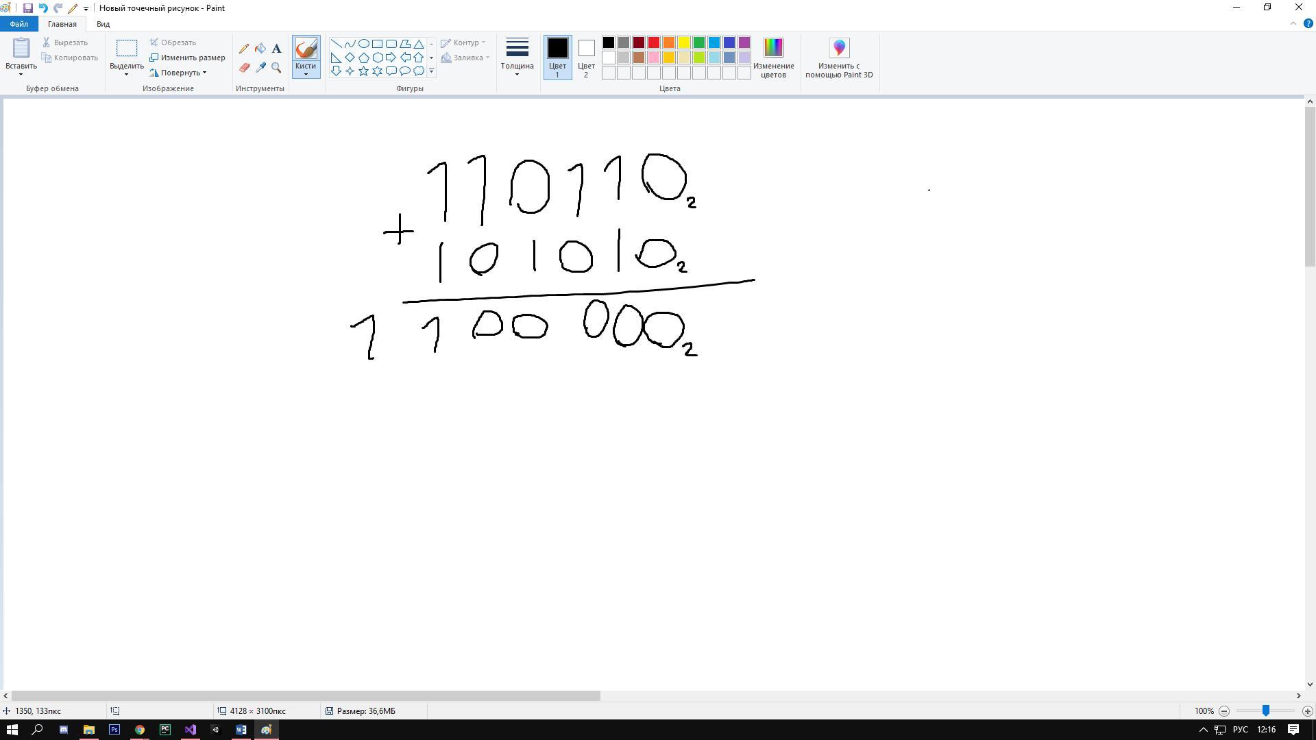1316x740 pixels.
Task: Select the Magnifier tool
Action: click(x=276, y=68)
